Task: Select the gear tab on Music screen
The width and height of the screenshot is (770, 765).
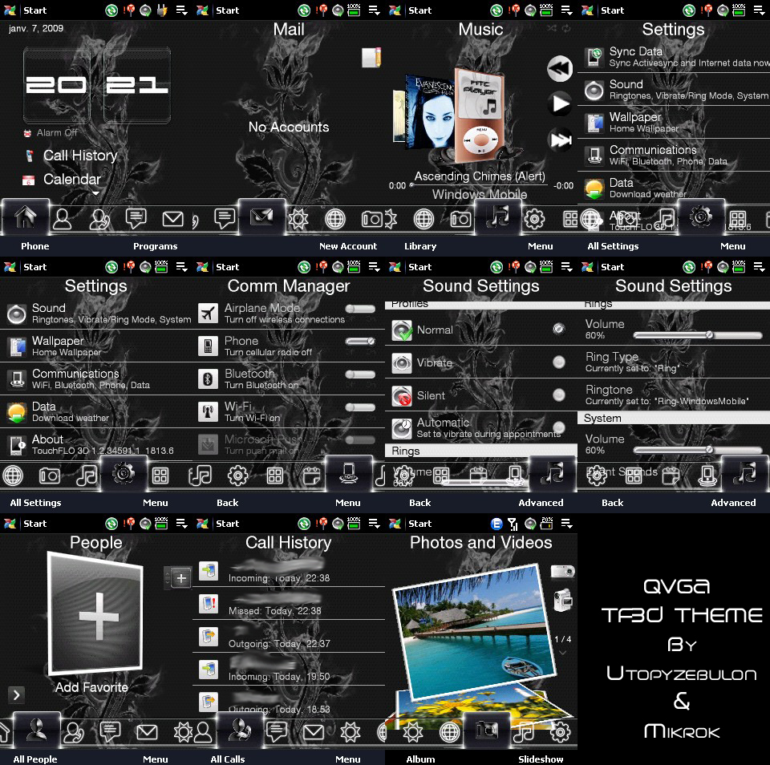Action: pyautogui.click(x=534, y=219)
